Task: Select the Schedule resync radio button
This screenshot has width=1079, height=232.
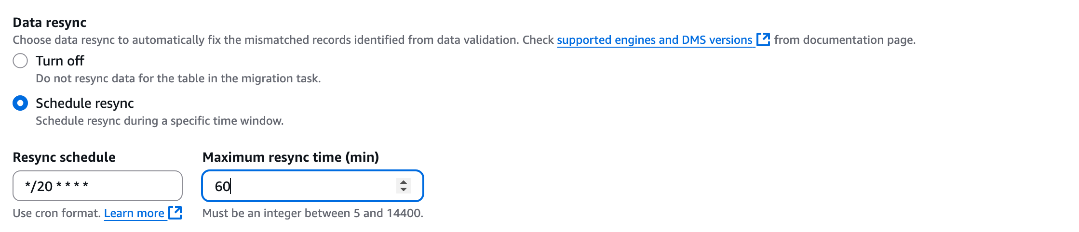Action: [x=20, y=103]
